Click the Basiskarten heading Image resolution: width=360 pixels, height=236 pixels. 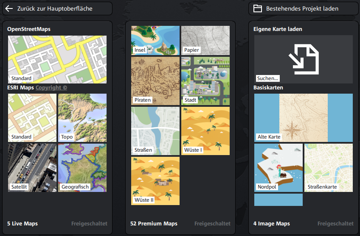click(268, 88)
